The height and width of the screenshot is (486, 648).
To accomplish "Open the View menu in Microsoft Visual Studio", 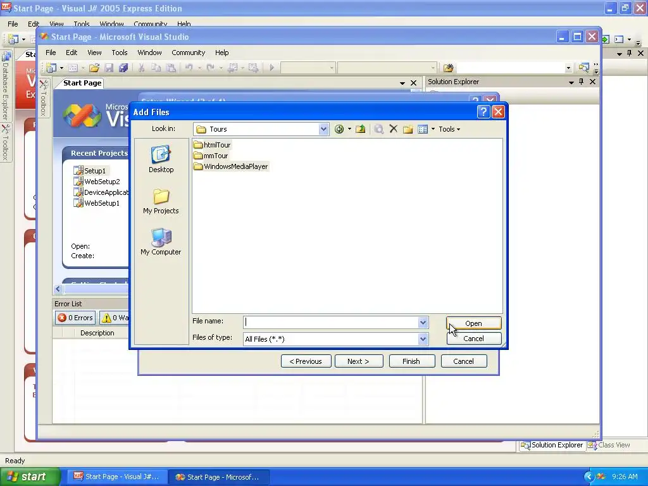I will tap(94, 53).
